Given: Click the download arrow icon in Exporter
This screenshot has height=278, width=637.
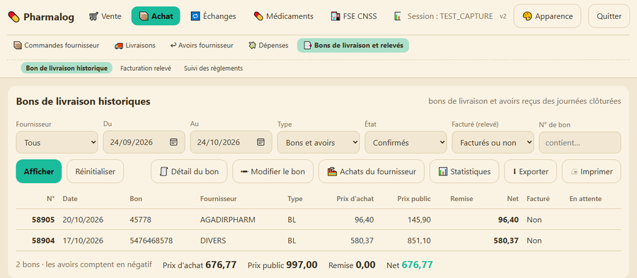Looking at the screenshot, I should point(515,172).
